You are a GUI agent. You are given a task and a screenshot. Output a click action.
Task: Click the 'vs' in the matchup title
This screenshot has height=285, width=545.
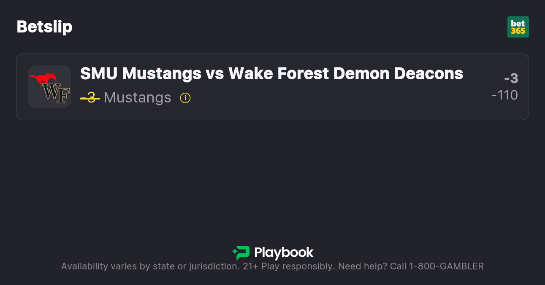[215, 74]
